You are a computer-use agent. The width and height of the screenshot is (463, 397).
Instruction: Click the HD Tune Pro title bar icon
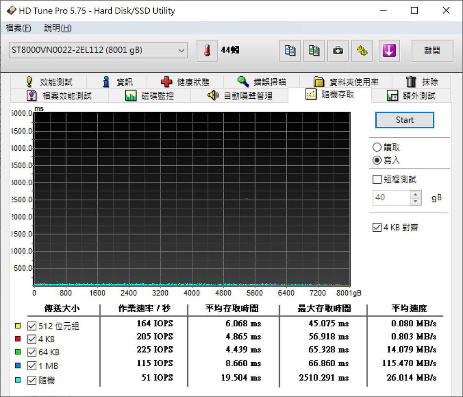click(x=11, y=11)
